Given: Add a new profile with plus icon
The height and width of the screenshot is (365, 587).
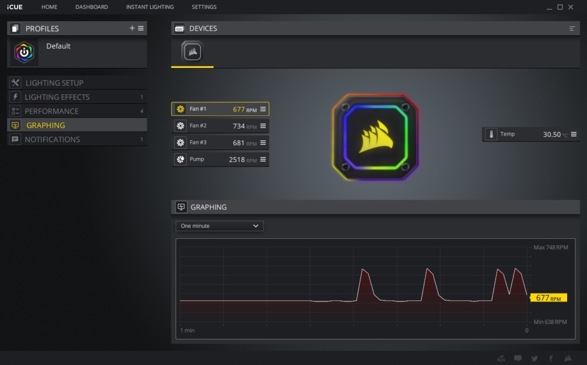Looking at the screenshot, I should point(131,28).
